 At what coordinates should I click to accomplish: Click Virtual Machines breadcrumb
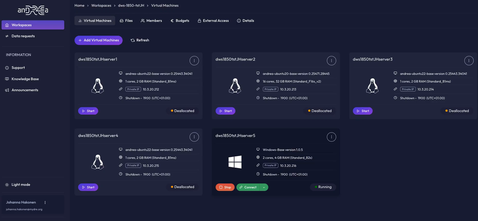(165, 5)
